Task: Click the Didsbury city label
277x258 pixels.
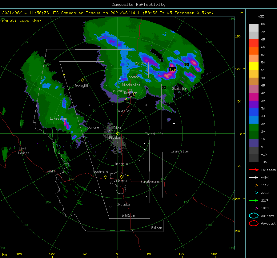Action: pyautogui.click(x=116, y=137)
